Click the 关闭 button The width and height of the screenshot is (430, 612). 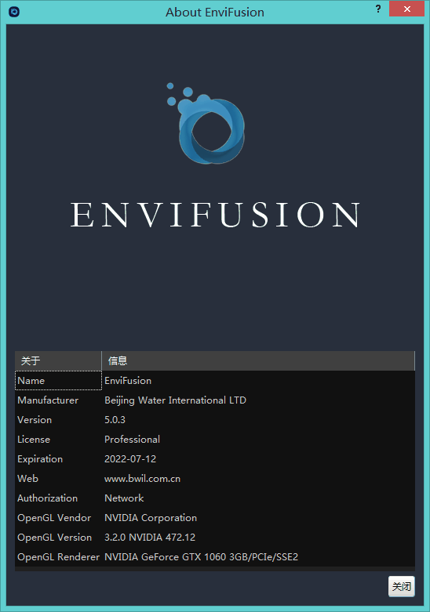[402, 586]
